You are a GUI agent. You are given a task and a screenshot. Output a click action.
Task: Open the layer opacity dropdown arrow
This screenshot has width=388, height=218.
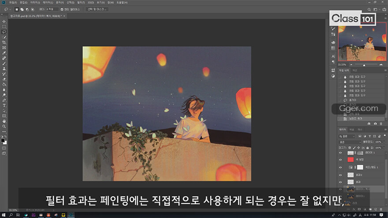pos(384,142)
